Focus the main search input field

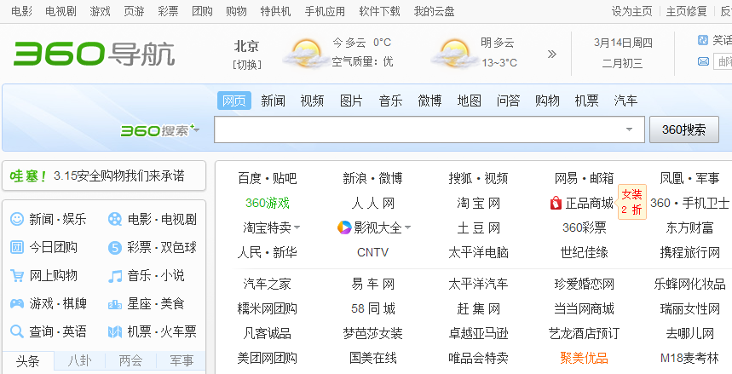429,129
